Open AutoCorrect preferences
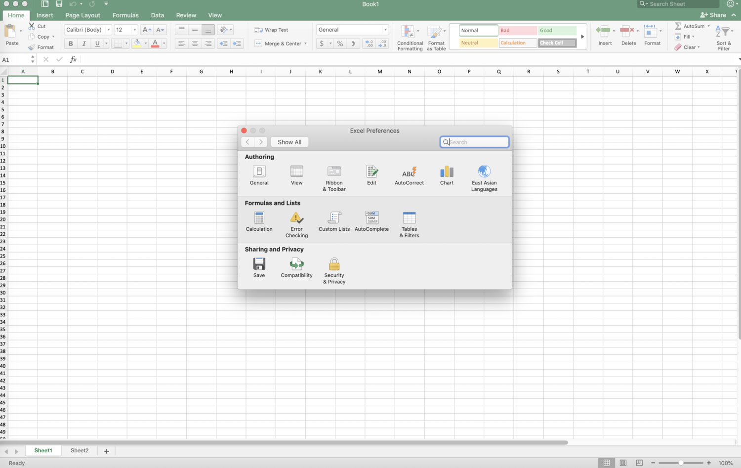This screenshot has width=741, height=468. [409, 175]
